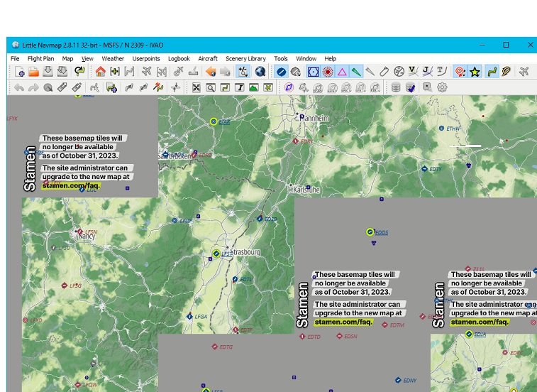Save the current flight plan
The image size is (537, 392).
(48, 72)
